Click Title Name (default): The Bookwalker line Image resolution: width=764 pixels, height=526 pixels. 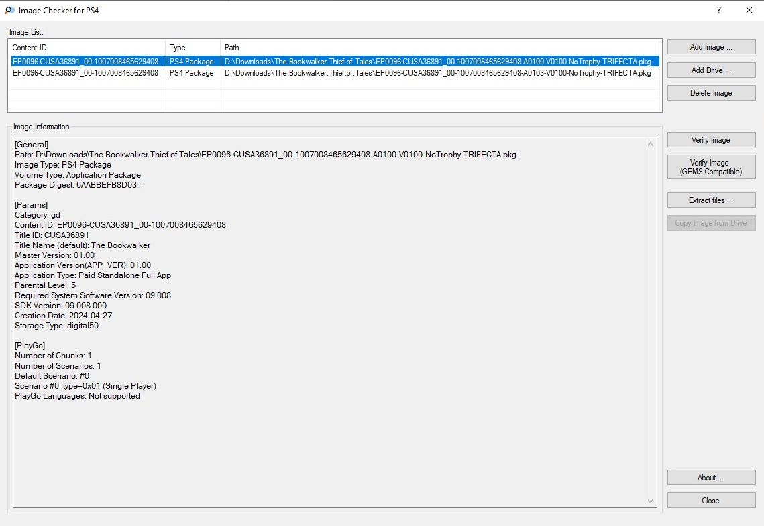coord(83,245)
